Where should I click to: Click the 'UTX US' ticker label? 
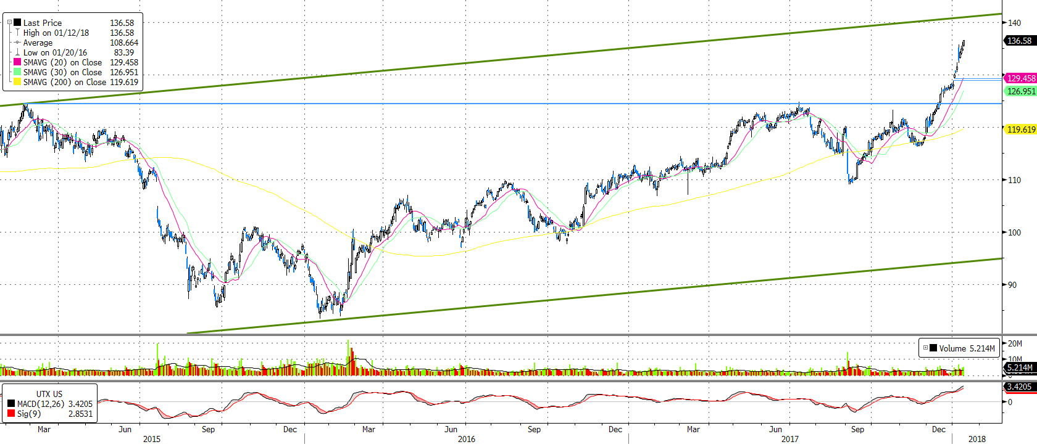point(49,394)
